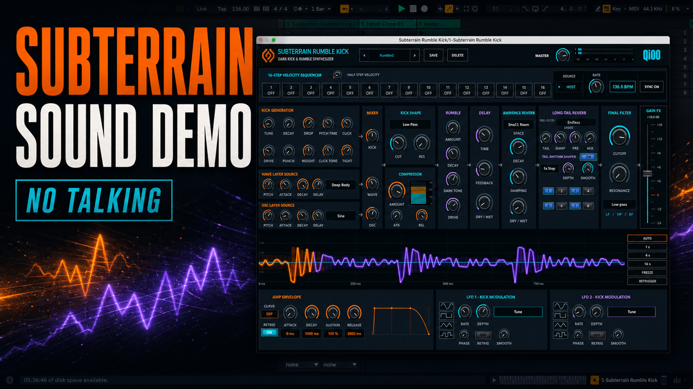The image size is (693, 389).
Task: Stop playback in the DAW transport bar
Action: pyautogui.click(x=413, y=9)
